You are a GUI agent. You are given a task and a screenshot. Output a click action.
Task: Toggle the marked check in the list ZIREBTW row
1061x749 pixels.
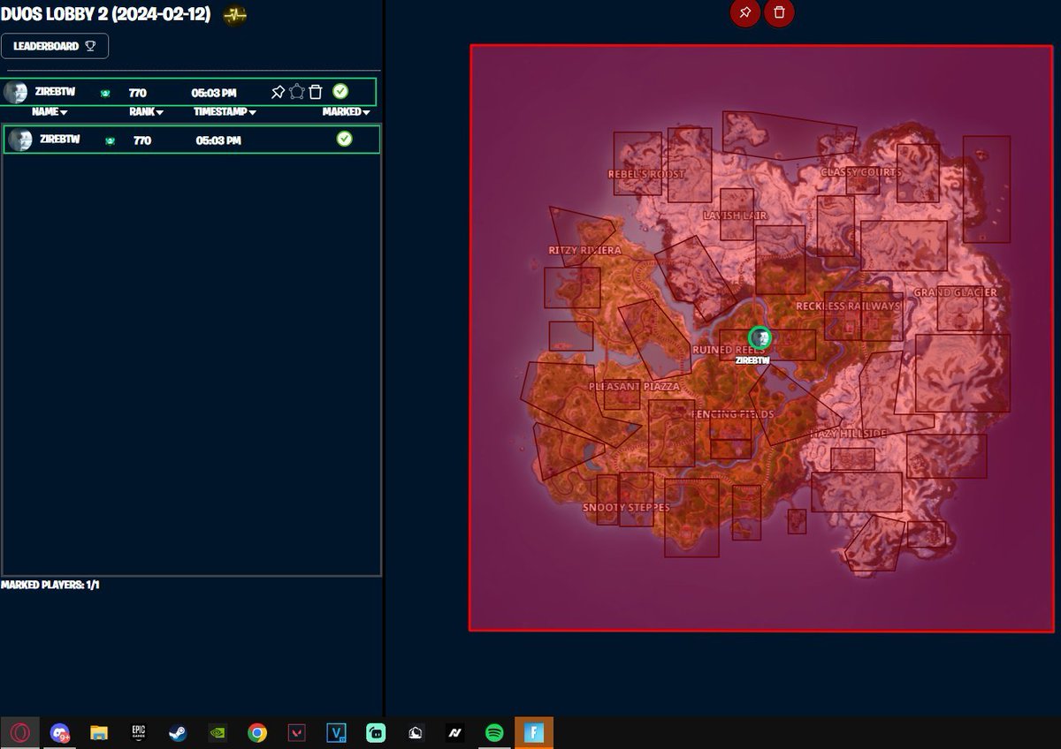tap(345, 139)
